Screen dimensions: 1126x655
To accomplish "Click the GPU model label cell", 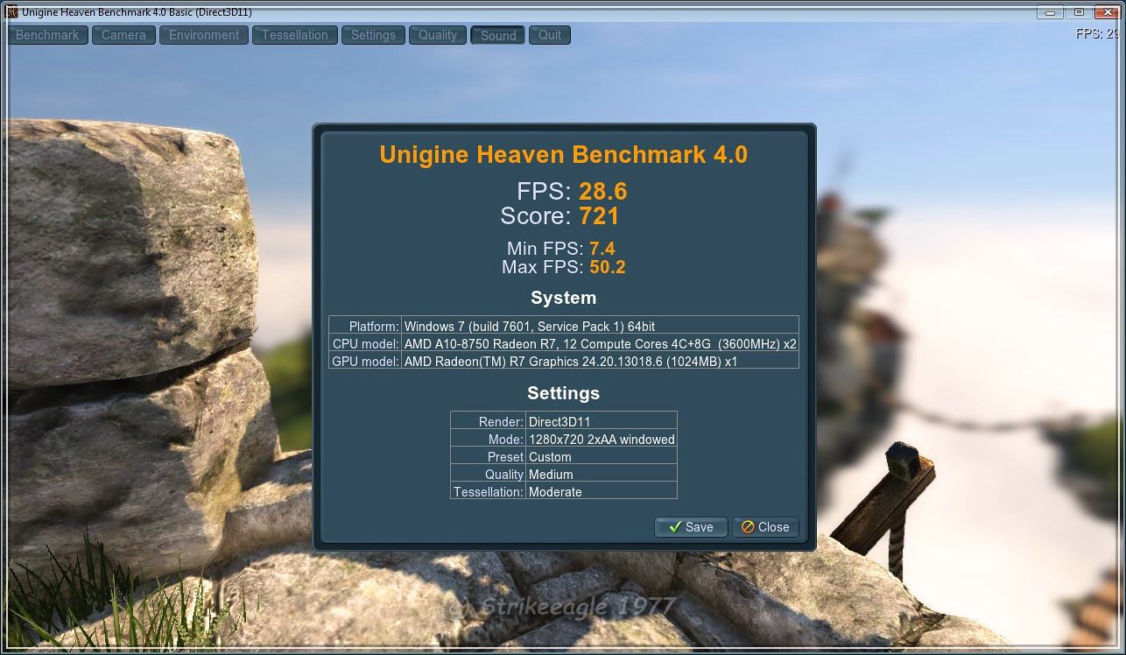I will pyautogui.click(x=365, y=361).
